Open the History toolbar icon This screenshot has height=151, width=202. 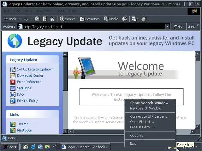click(125, 19)
